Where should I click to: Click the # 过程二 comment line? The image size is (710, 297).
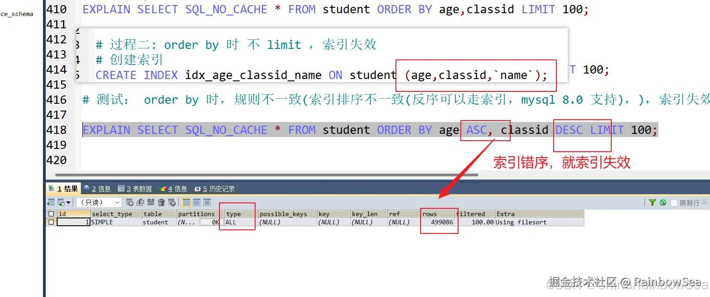(x=236, y=44)
